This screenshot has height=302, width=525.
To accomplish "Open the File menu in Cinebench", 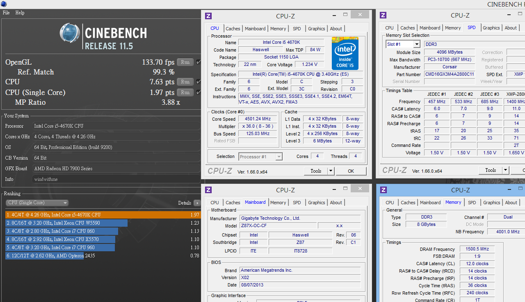I will point(6,13).
